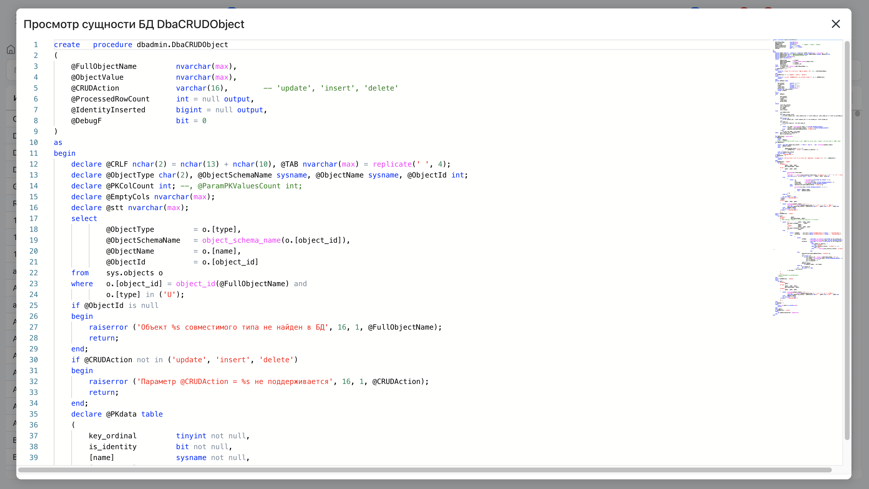Click 'return;' on line 28
The image size is (869, 489).
[x=104, y=338]
